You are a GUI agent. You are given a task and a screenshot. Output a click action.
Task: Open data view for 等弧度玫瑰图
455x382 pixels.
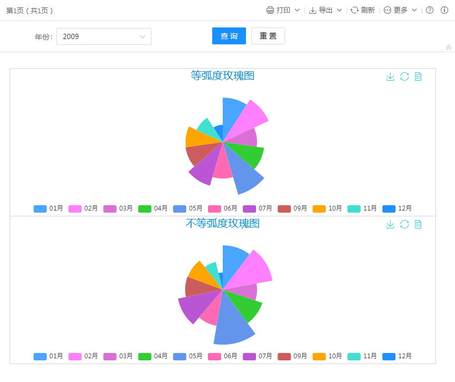pos(418,77)
